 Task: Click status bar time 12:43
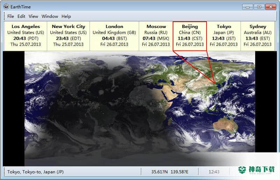click(x=214, y=172)
